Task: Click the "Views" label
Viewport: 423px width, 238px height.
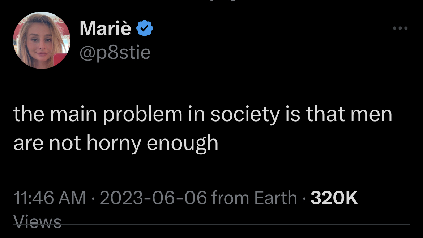Action: [37, 220]
